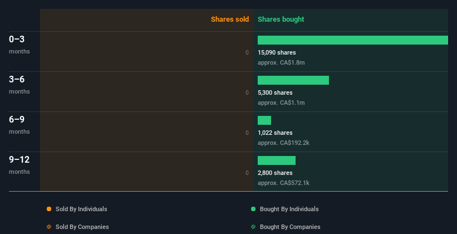The width and height of the screenshot is (457, 234).
Task: Select the 9–12 months green bar
Action: [x=277, y=160]
